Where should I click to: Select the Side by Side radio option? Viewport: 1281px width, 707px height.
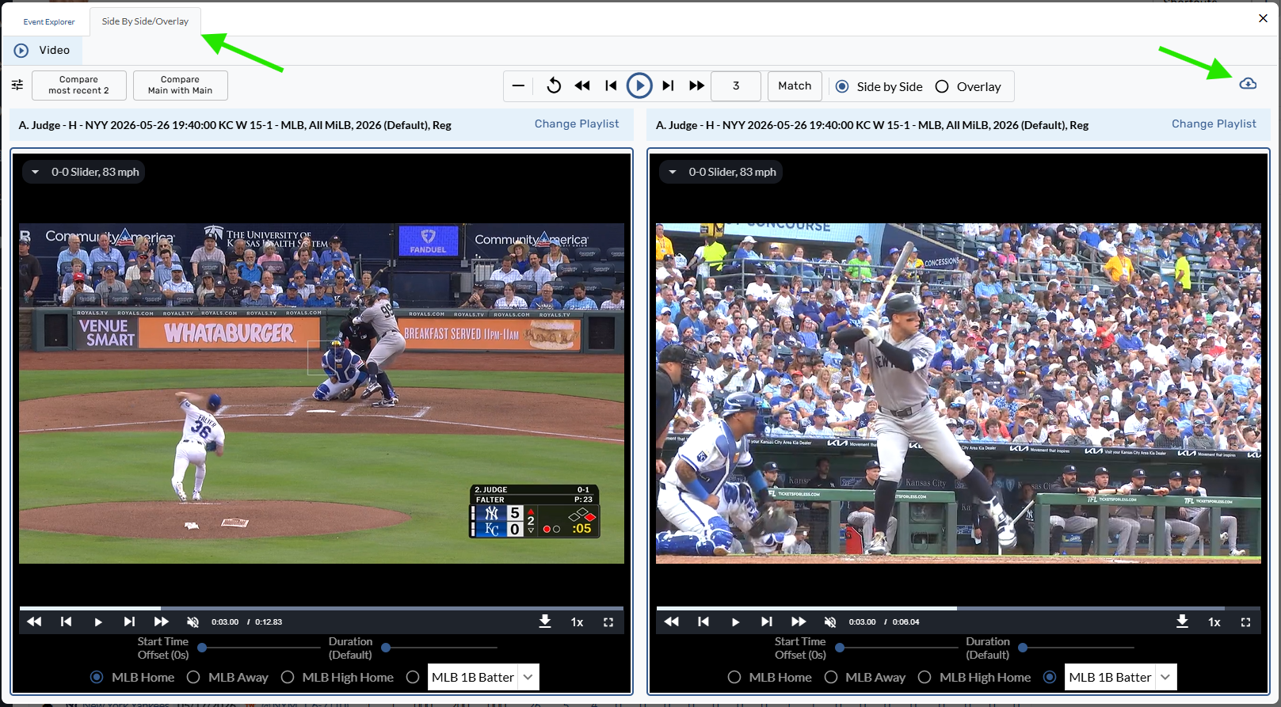tap(842, 86)
